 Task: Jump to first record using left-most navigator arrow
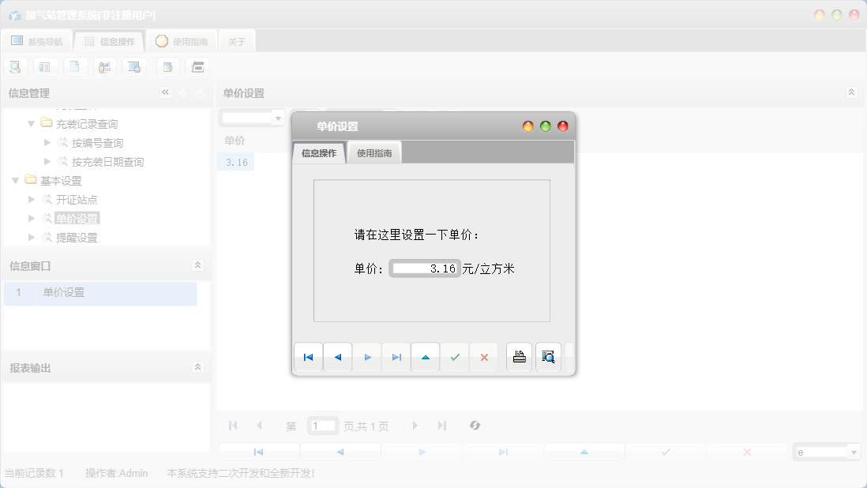pyautogui.click(x=308, y=357)
